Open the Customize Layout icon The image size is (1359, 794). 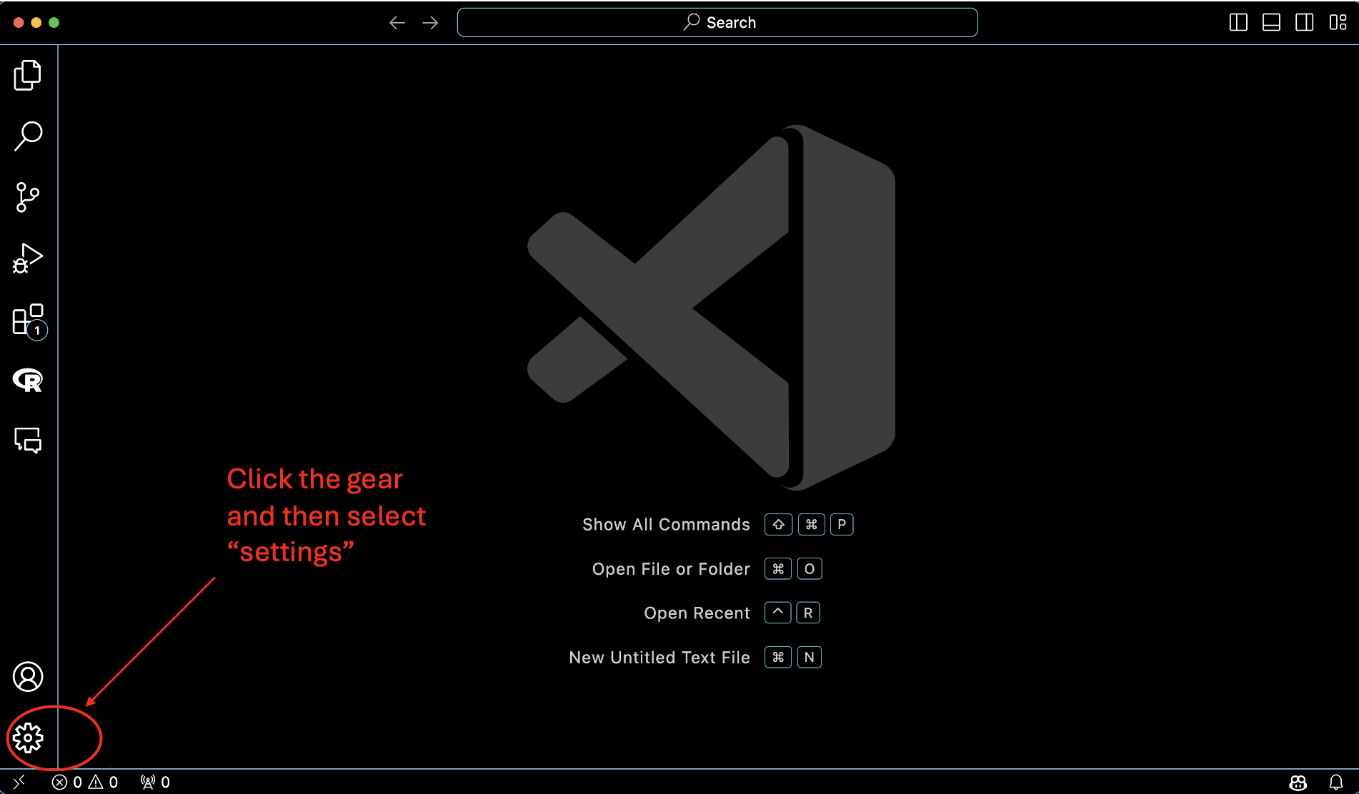pyautogui.click(x=1338, y=23)
